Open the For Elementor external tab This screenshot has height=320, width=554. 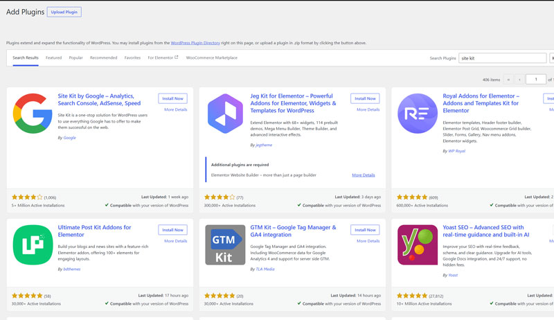163,57
